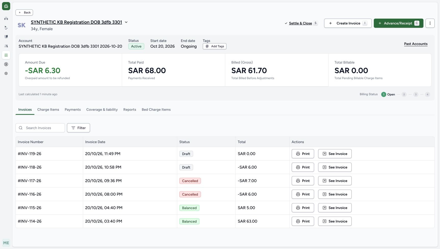440x249 pixels.
Task: See invoice #INV-114-26
Action: 335,221
